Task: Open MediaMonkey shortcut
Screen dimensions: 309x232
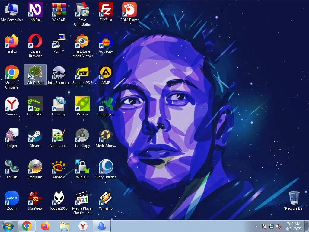Action: pyautogui.click(x=106, y=138)
